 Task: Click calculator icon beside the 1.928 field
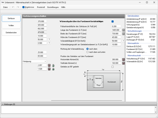pyautogui.click(x=49, y=69)
